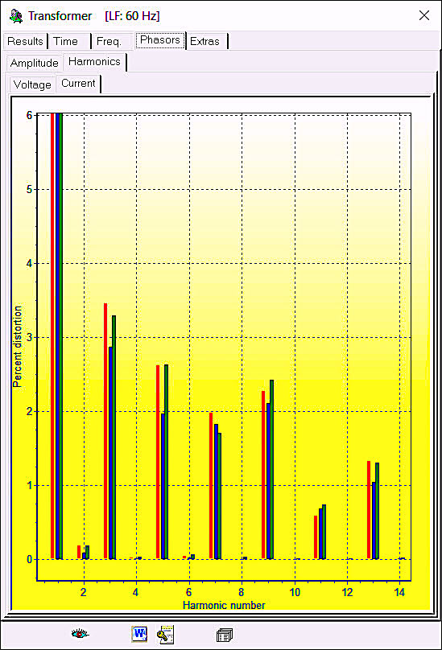Screen dimensions: 442x650
Task: Select the Harmonics sub-tab
Action: pyautogui.click(x=95, y=61)
